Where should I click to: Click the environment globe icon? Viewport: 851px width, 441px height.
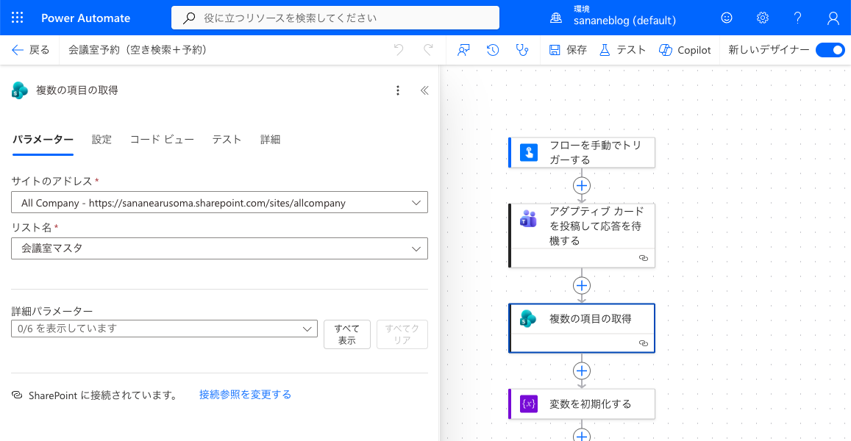556,18
